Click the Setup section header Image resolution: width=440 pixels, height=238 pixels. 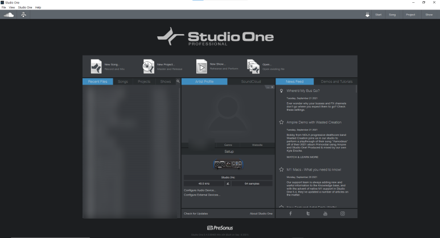coord(229,152)
